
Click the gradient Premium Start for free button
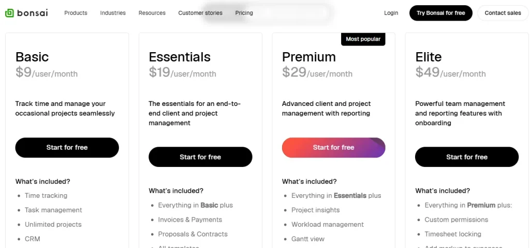point(333,147)
